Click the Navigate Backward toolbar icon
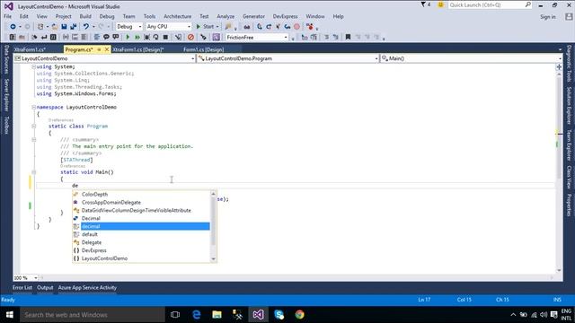This screenshot has height=323, width=575. coord(13,26)
